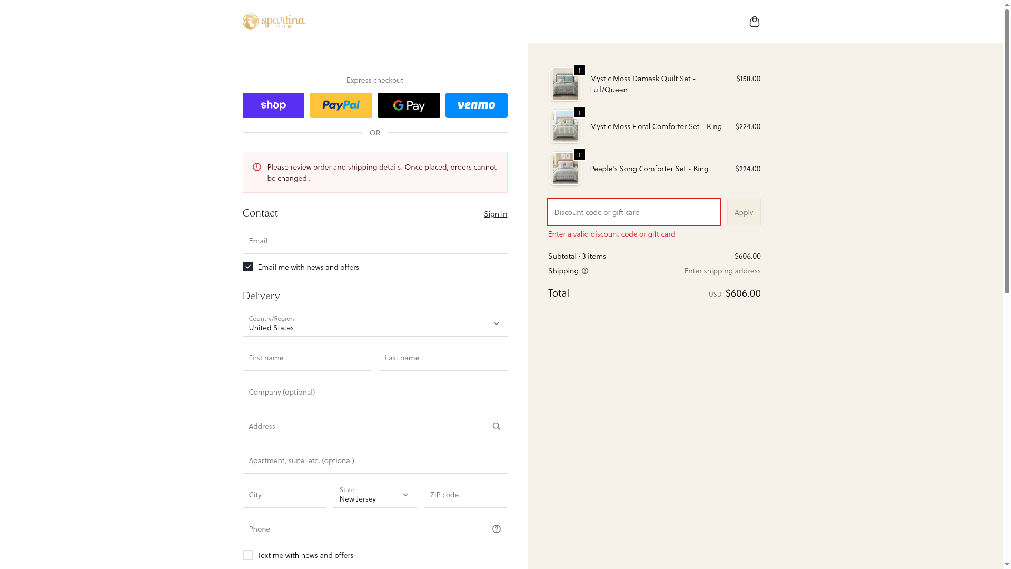This screenshot has height=569, width=1011.
Task: Pay with Shop Pay button
Action: coord(273,105)
